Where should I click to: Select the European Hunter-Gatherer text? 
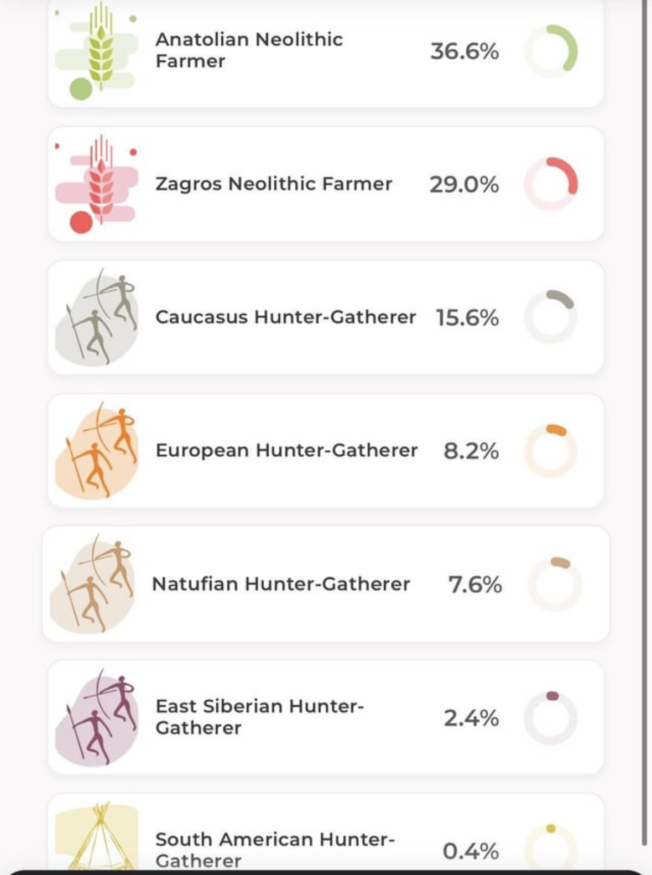pyautogui.click(x=286, y=450)
